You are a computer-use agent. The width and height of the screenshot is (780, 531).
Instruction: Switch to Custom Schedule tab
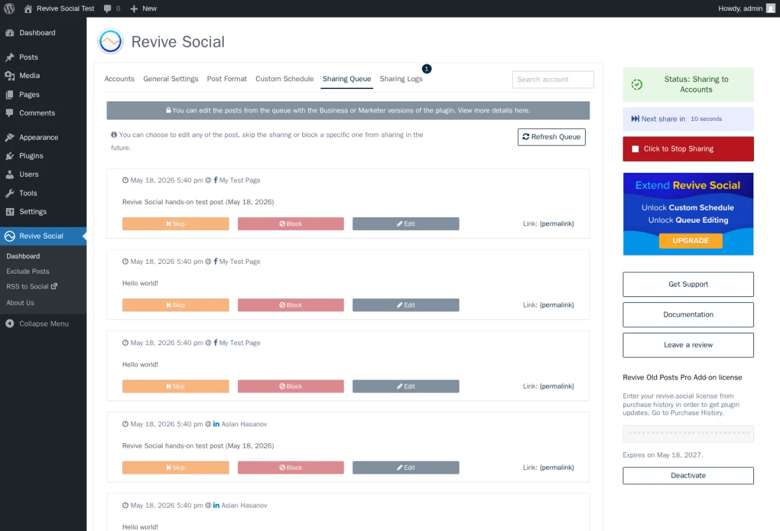coord(285,79)
